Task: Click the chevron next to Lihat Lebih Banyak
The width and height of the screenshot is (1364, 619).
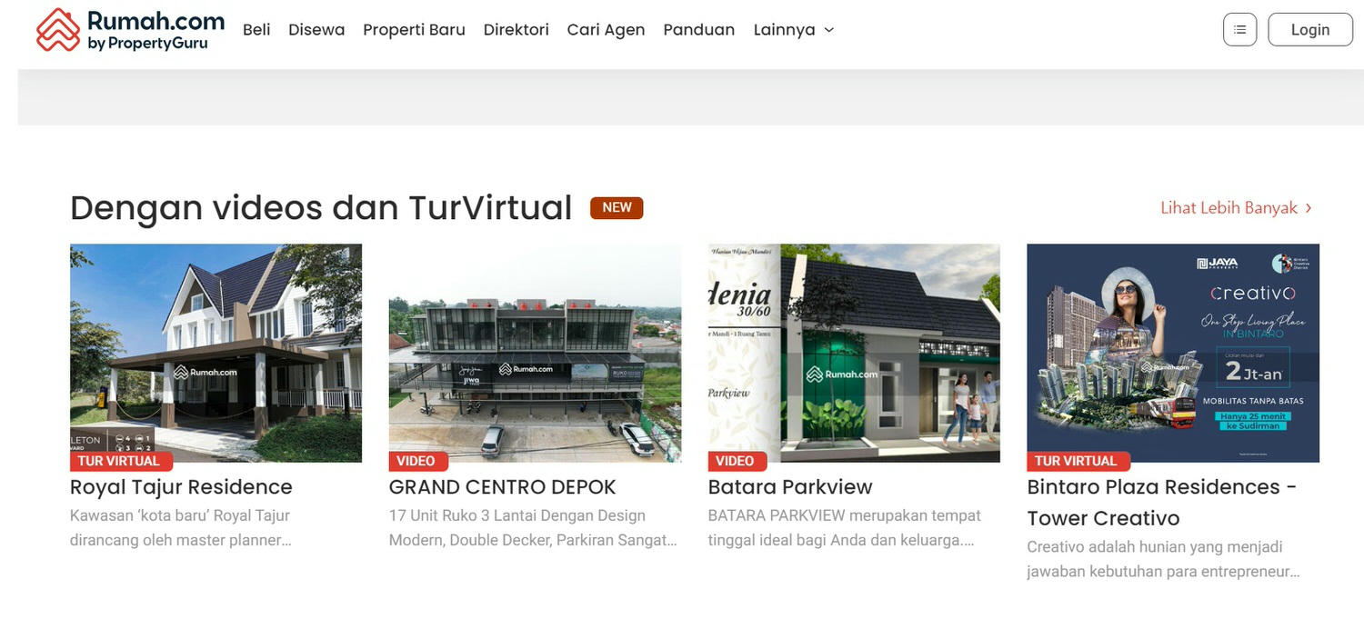Action: [1309, 208]
